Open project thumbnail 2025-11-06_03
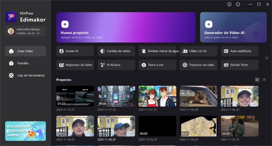The width and height of the screenshot is (272, 146). pyautogui.click(x=240, y=96)
